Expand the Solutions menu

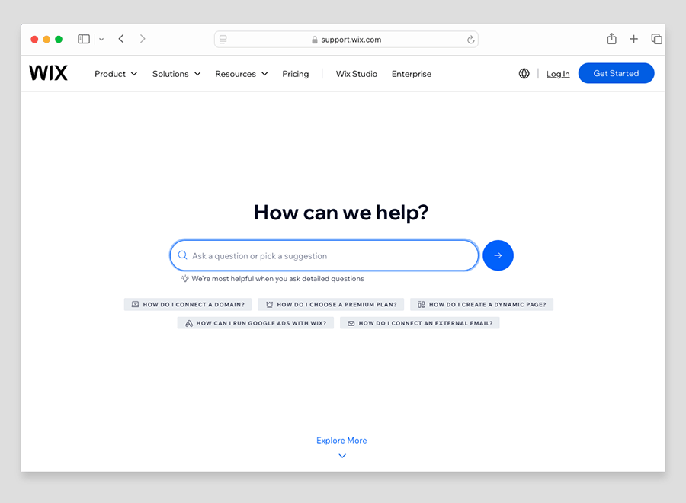pyautogui.click(x=176, y=74)
